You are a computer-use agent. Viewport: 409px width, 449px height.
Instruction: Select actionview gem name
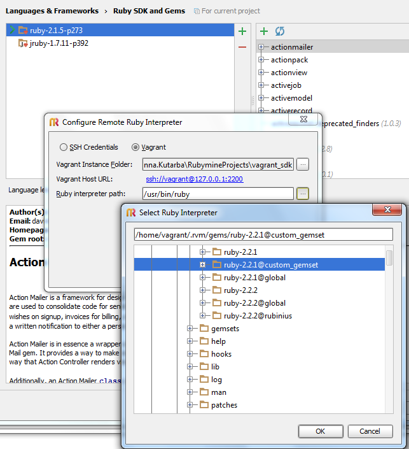click(x=289, y=73)
